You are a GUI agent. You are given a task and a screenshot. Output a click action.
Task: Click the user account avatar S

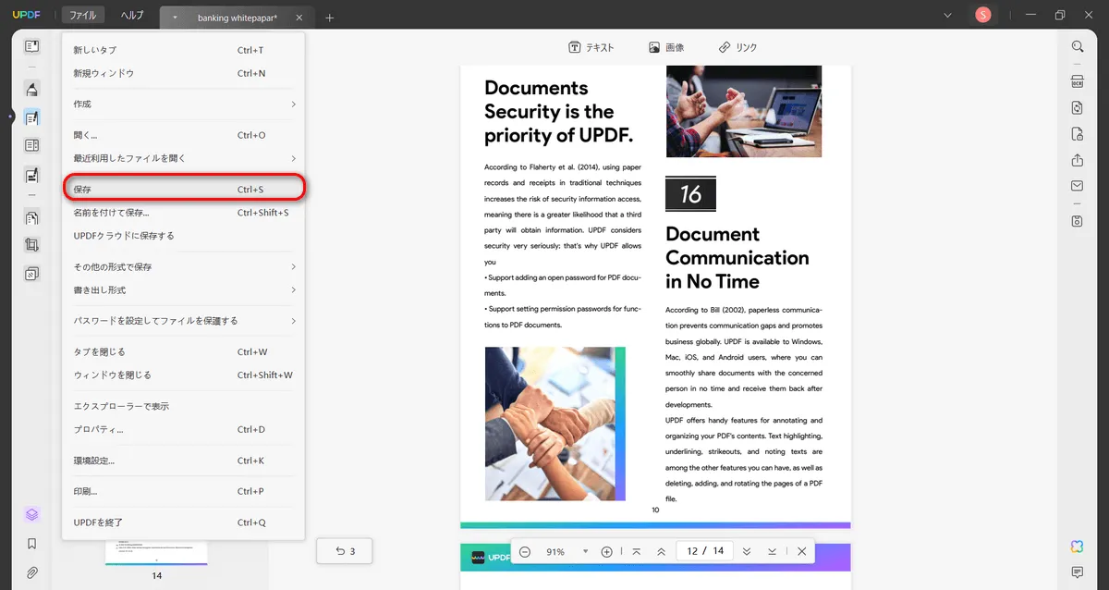(982, 15)
